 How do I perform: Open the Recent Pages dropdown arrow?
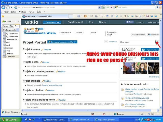pos(11,7)
